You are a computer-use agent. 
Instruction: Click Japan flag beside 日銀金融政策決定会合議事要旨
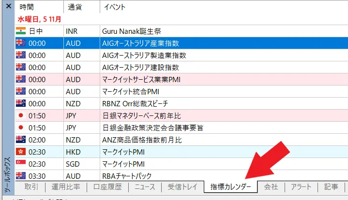(21, 128)
